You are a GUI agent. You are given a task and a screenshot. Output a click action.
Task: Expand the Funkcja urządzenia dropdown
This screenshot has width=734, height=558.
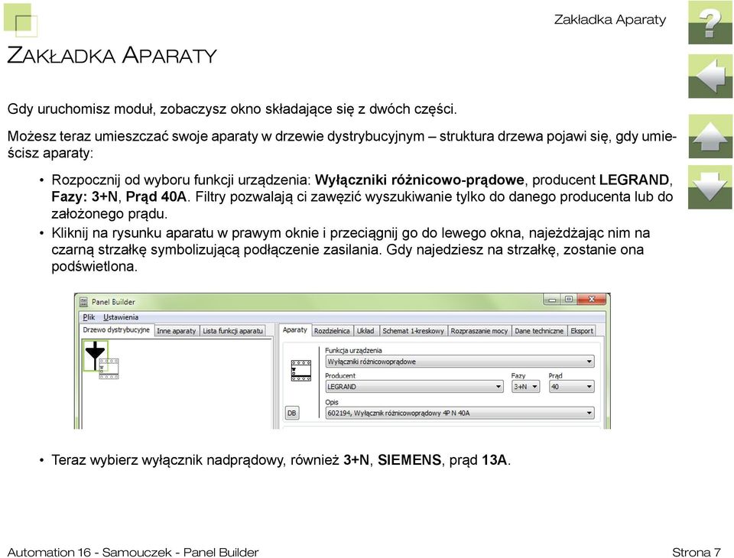click(x=460, y=362)
